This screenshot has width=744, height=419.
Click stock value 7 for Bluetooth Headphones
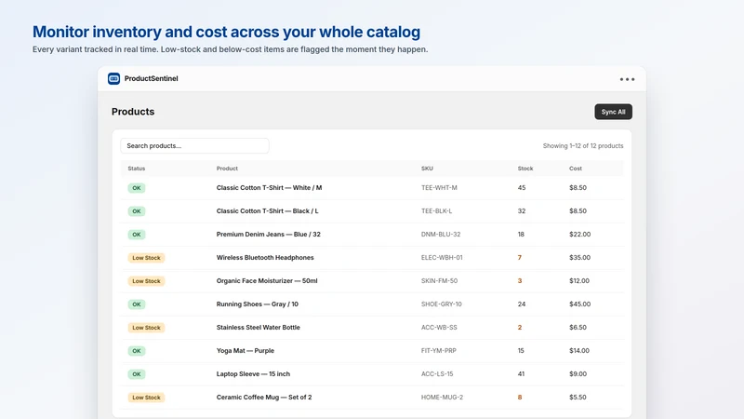click(520, 258)
